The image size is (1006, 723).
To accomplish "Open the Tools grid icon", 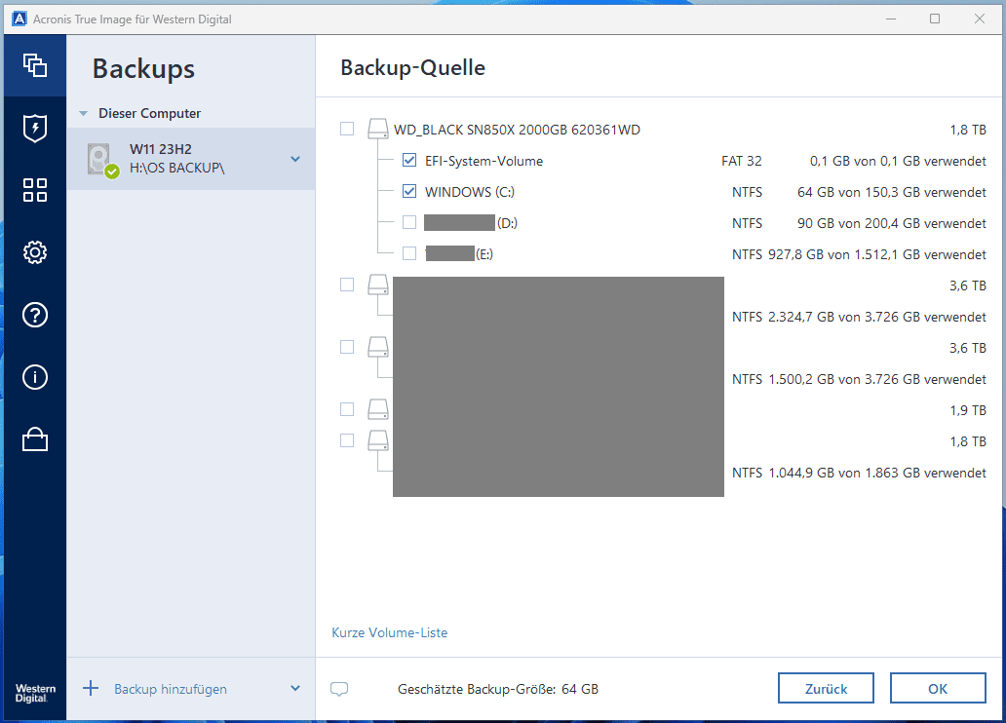I will (35, 190).
